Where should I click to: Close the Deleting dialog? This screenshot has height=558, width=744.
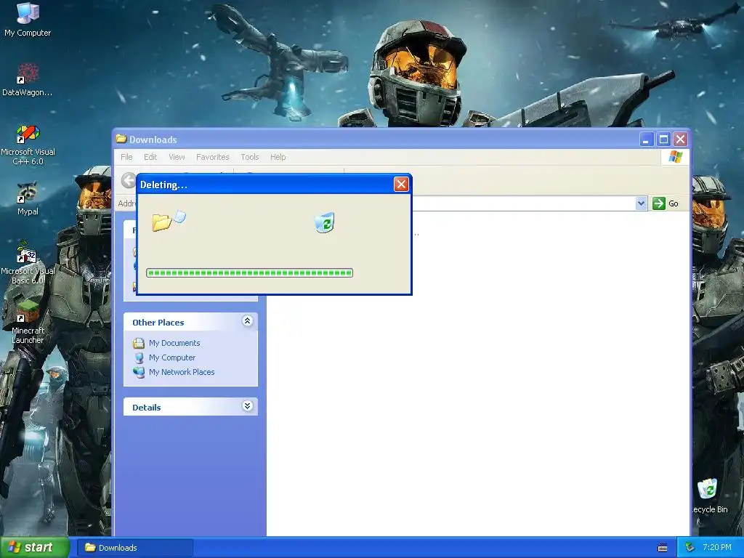[x=401, y=184]
